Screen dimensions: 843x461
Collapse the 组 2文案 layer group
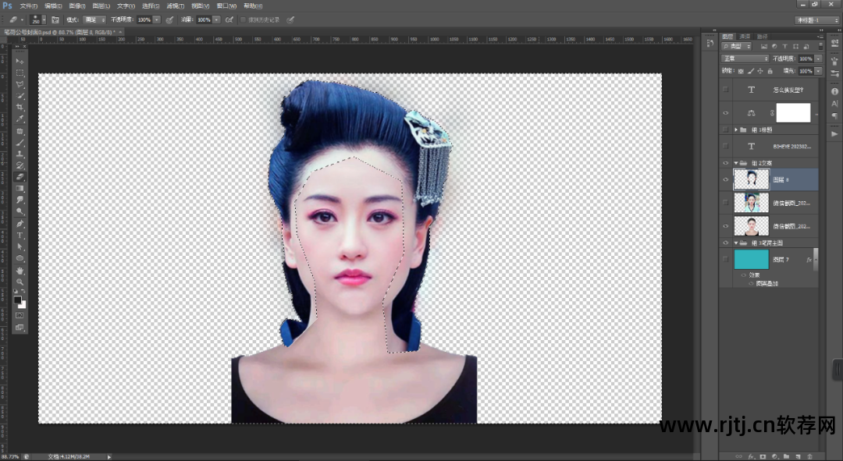pyautogui.click(x=736, y=163)
